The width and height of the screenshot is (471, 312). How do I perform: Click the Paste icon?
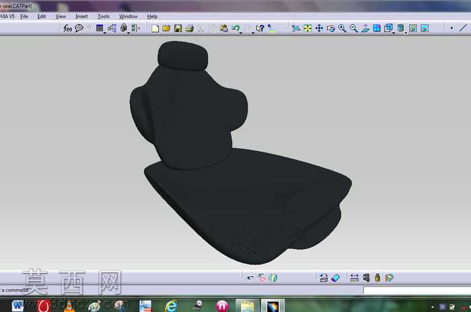tap(224, 28)
